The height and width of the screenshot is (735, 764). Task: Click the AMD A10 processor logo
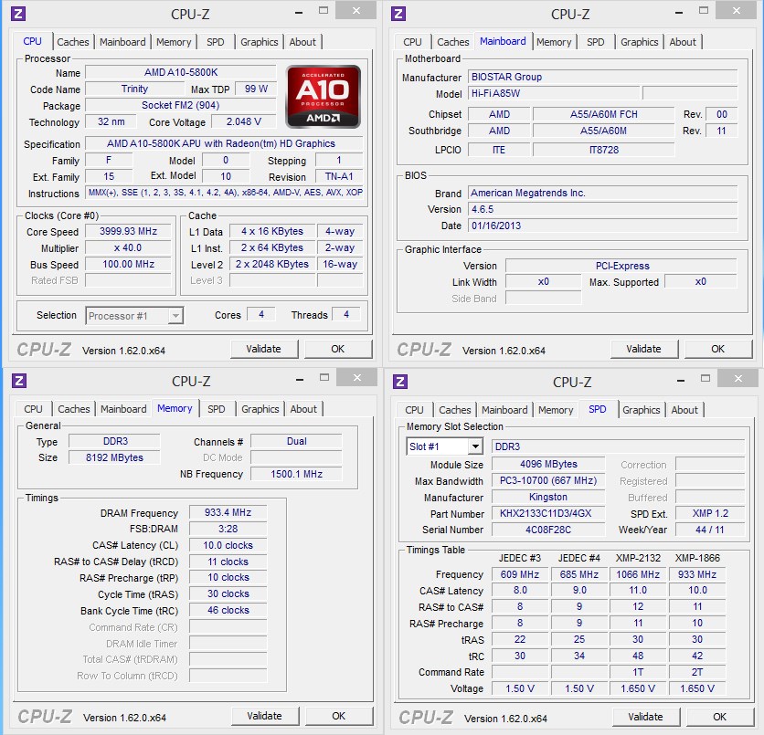tap(323, 97)
